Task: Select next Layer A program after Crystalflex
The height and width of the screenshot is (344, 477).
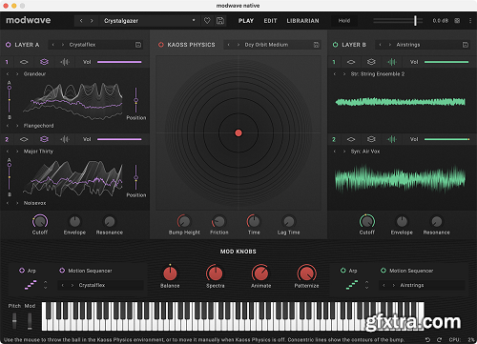Action: tap(63, 45)
